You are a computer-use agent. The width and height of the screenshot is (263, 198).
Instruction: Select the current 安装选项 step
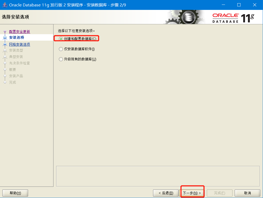pyautogui.click(x=17, y=37)
